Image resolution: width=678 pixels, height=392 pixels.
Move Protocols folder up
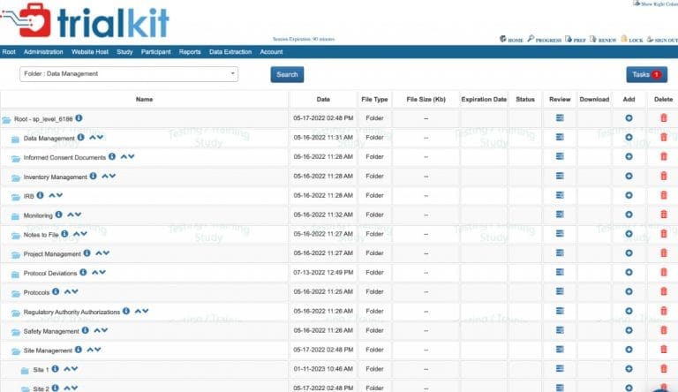coord(67,291)
